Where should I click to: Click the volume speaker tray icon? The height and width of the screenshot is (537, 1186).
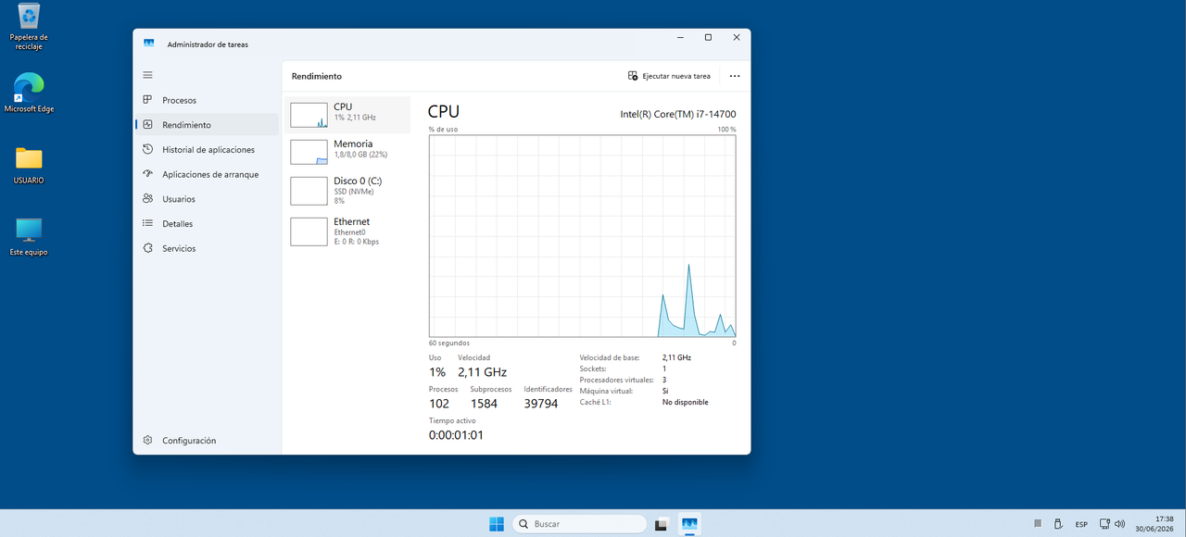[1119, 524]
